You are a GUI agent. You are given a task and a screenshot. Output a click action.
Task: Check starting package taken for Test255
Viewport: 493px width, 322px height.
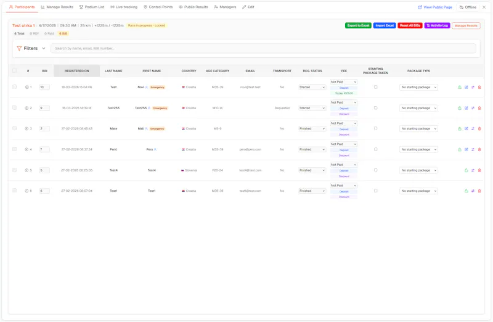376,108
